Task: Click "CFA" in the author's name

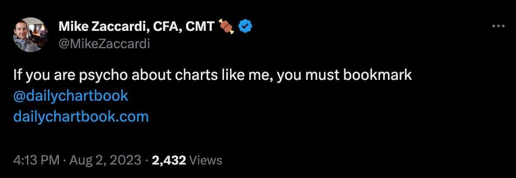Action: (x=165, y=27)
